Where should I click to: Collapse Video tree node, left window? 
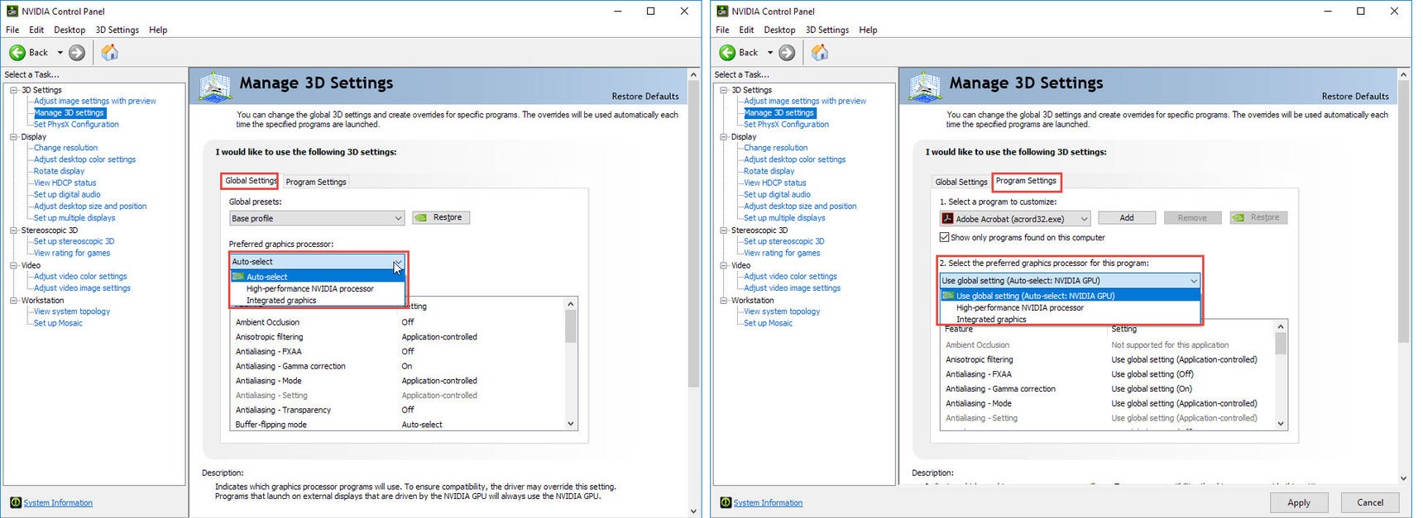[14, 266]
